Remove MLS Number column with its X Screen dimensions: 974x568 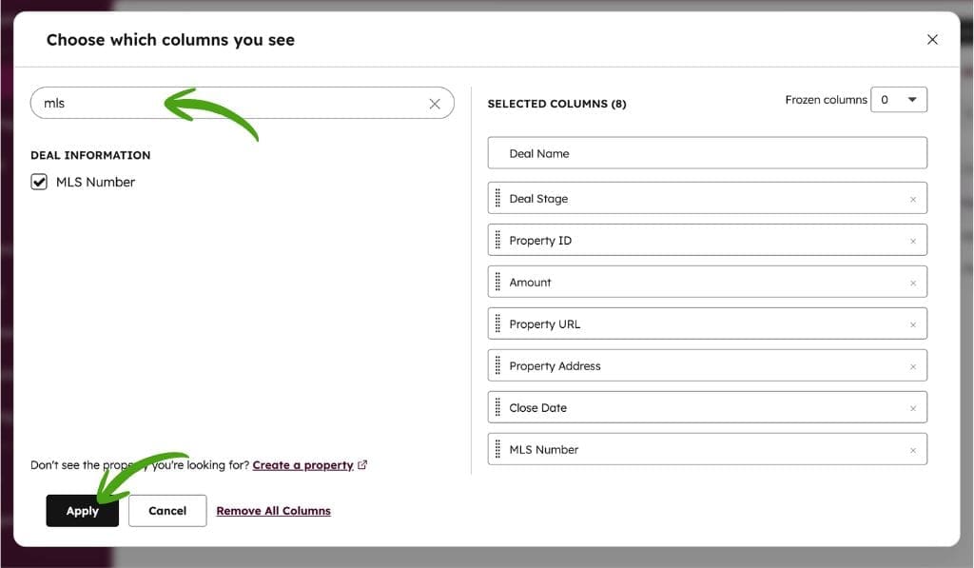912,450
